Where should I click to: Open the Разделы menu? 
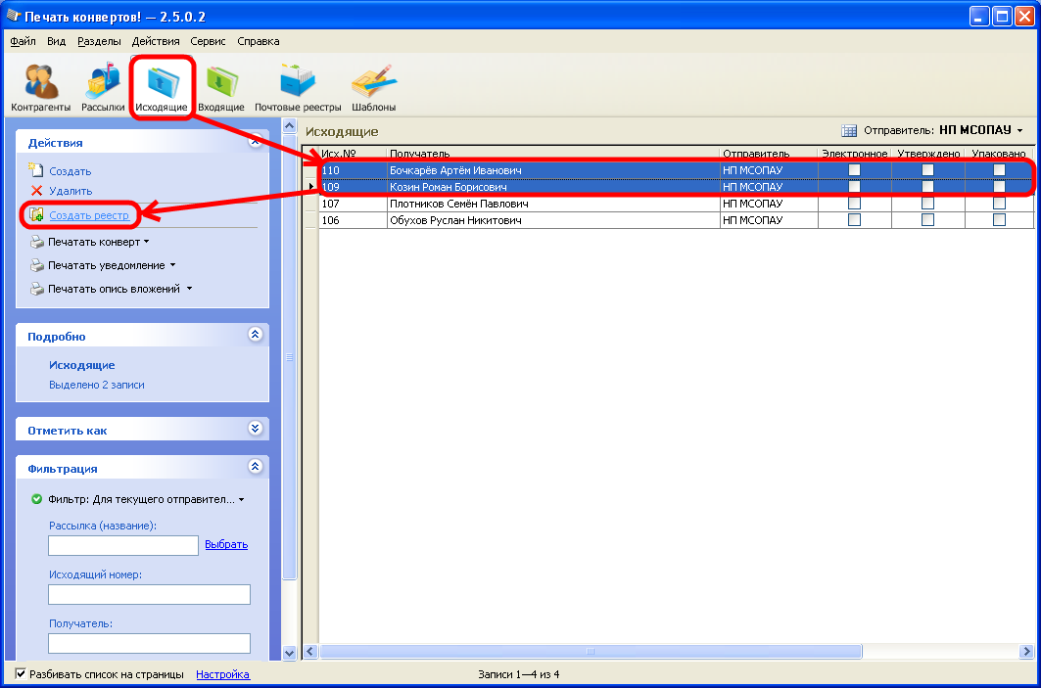coord(99,41)
